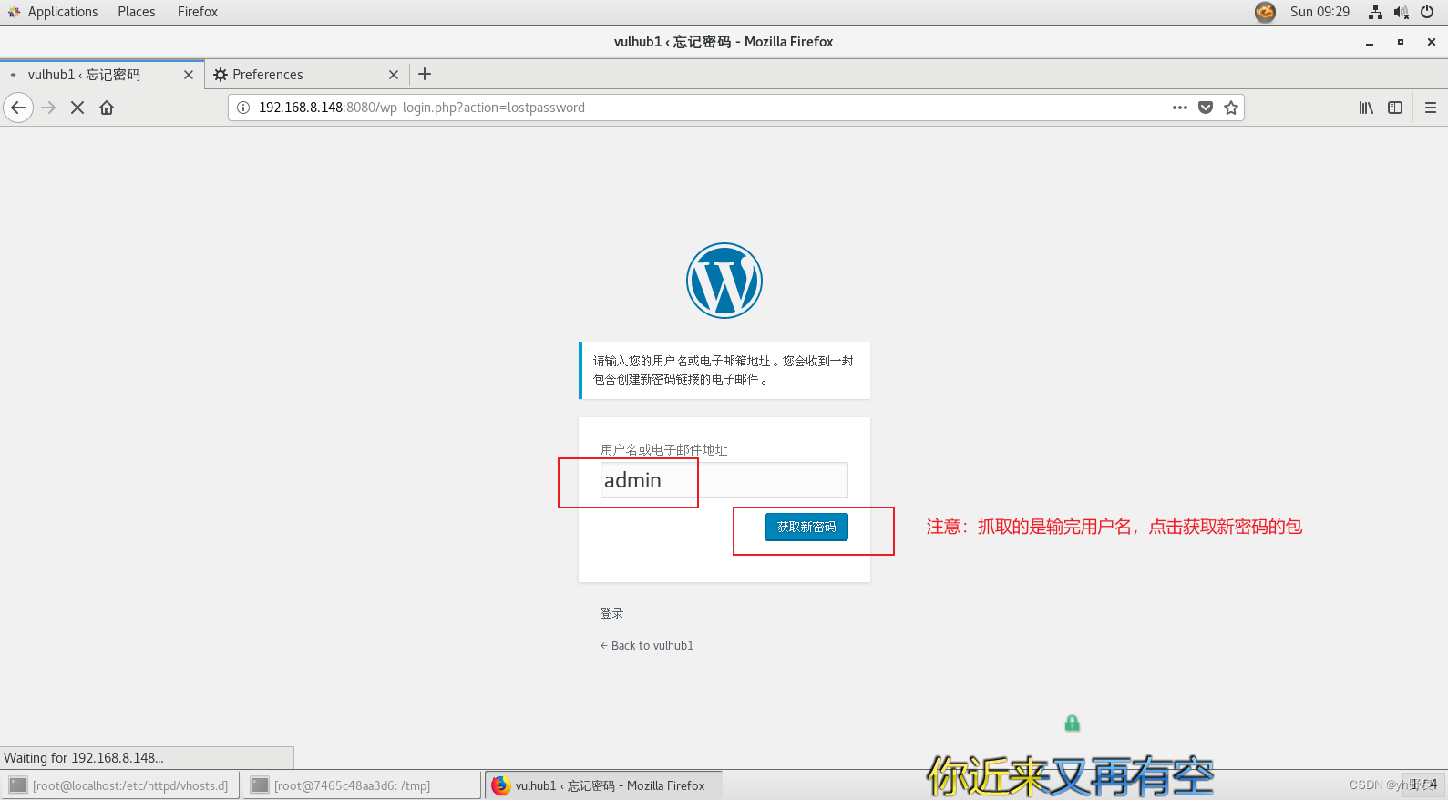1448x800 pixels.
Task: Bookmark this page with star icon
Action: click(1231, 108)
